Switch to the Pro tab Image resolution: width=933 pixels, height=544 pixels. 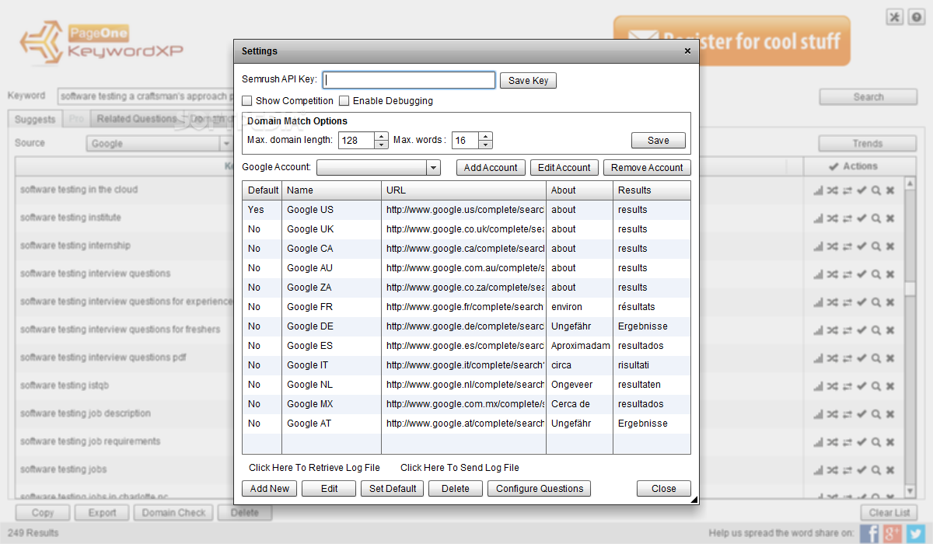coord(76,120)
